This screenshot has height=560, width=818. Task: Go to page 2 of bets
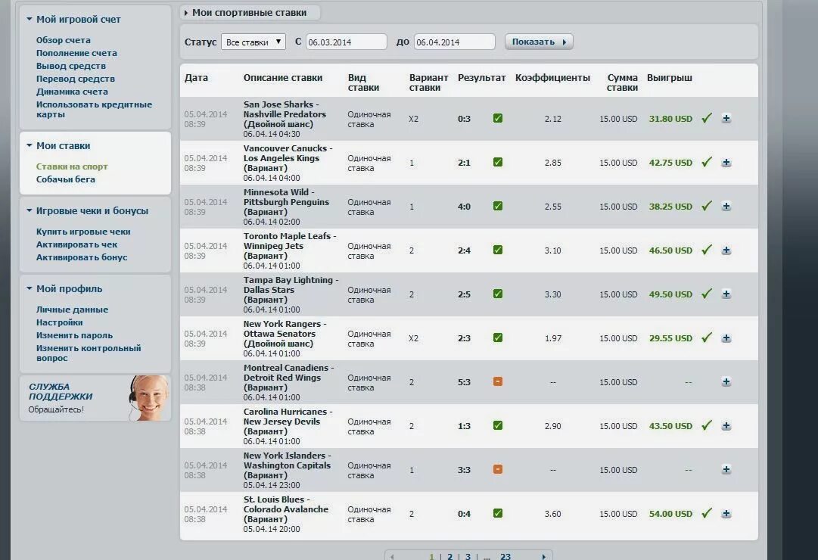coord(449,556)
